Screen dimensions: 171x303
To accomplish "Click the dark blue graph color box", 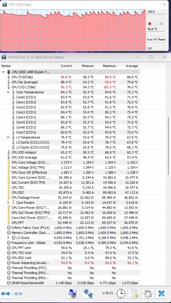I will pyautogui.click(x=161, y=24).
